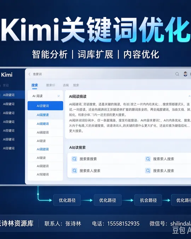Screen dimensions: 191x239
Task: Click the 查要词 page title
Action: coord(37,74)
